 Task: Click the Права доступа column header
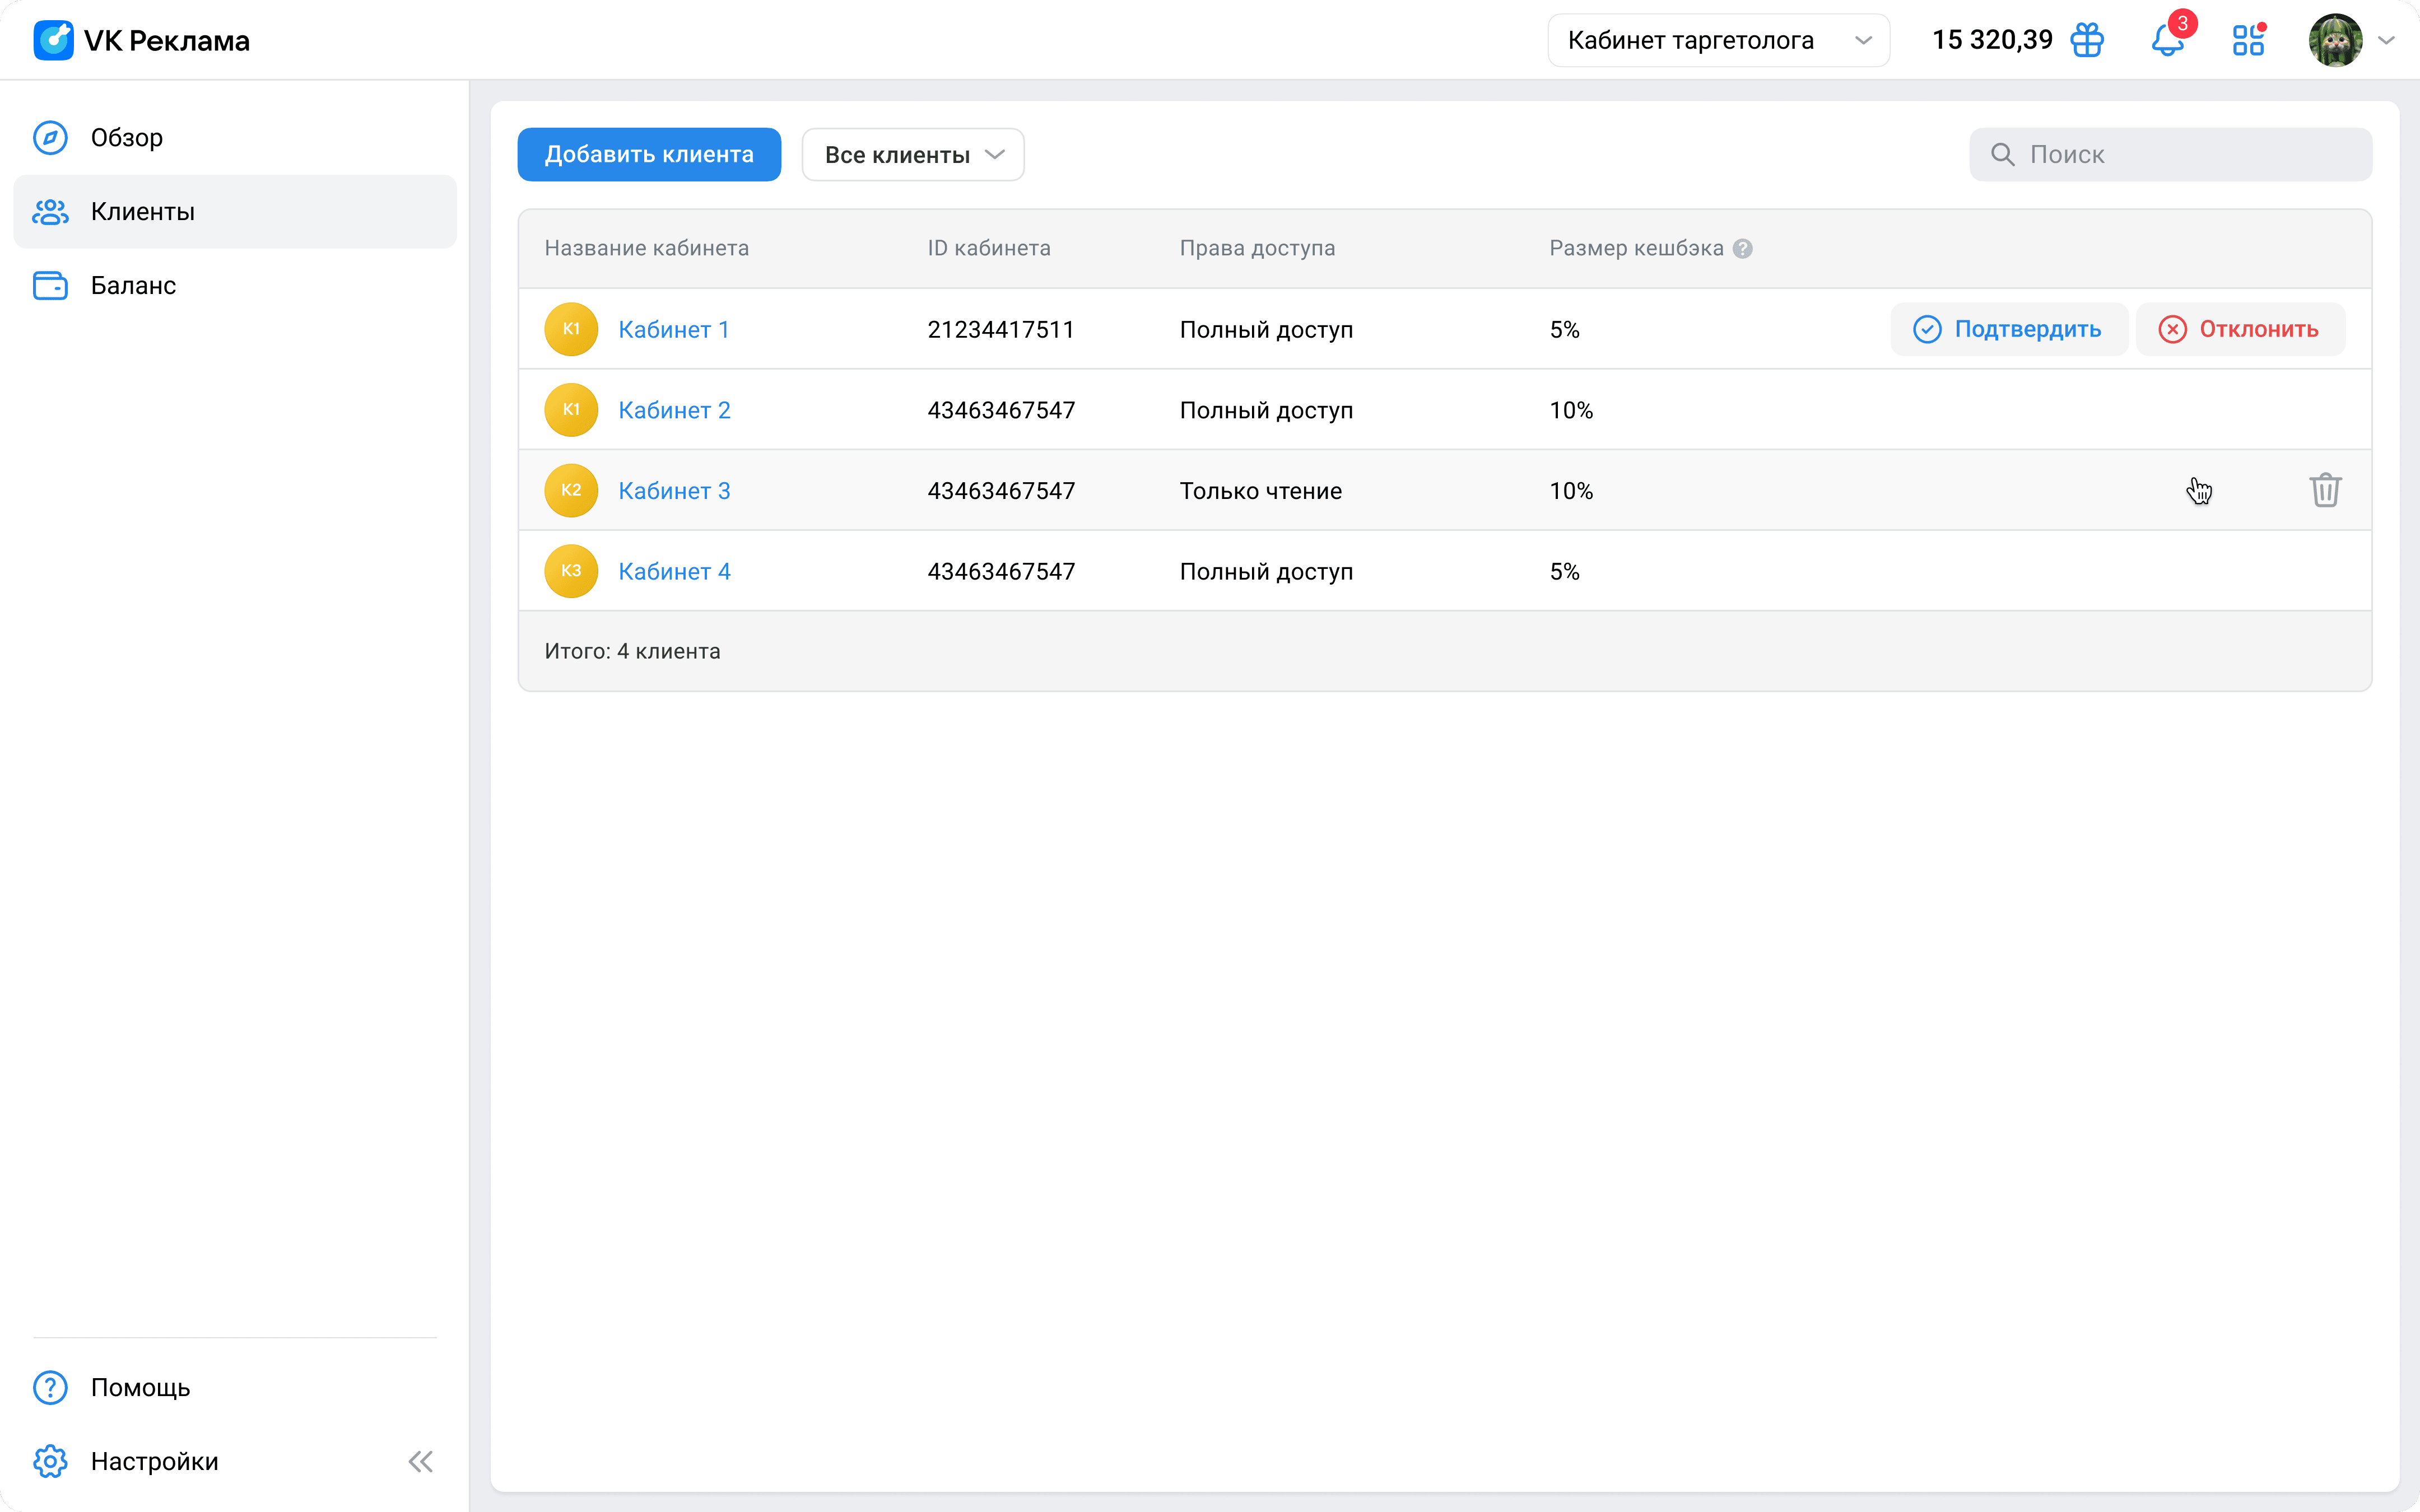[x=1257, y=248]
